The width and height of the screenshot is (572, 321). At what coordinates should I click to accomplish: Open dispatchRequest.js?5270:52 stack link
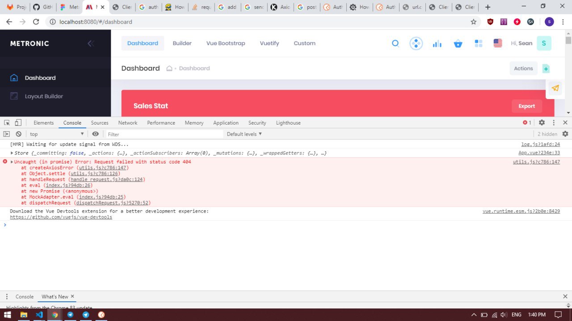[x=112, y=203]
